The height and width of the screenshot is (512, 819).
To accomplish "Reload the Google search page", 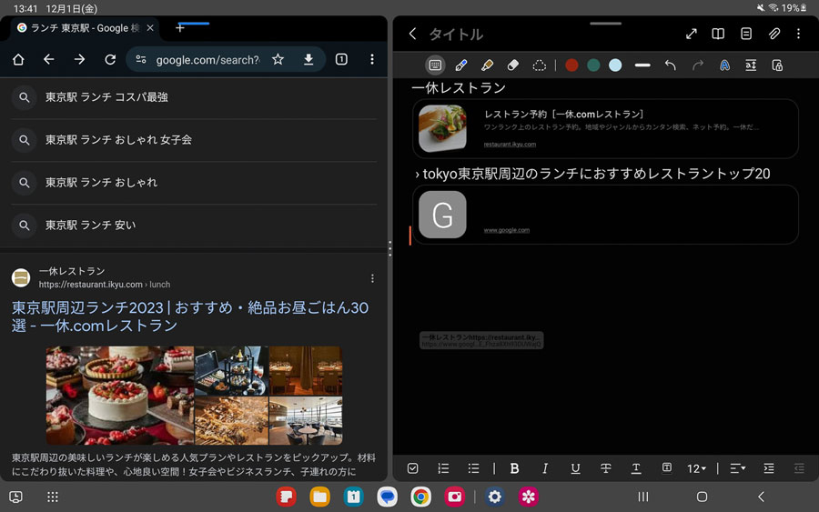I will 110,59.
